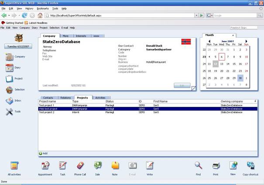Go to previous month in calendar

coord(209,41)
